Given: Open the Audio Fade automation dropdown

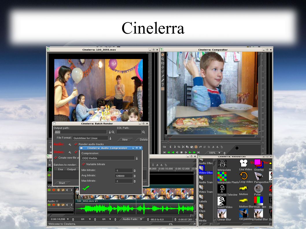Looking at the screenshot, I should tap(141, 219).
